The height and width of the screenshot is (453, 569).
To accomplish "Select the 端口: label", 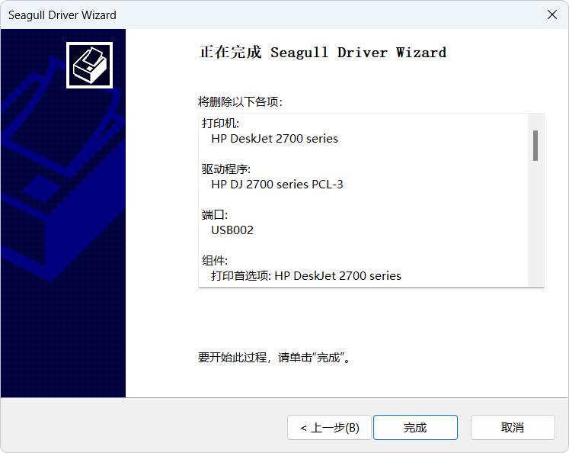I will [215, 215].
